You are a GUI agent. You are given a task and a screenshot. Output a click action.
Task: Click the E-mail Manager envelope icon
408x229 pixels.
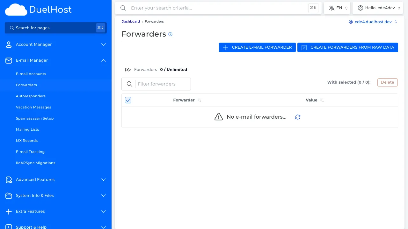pos(9,60)
